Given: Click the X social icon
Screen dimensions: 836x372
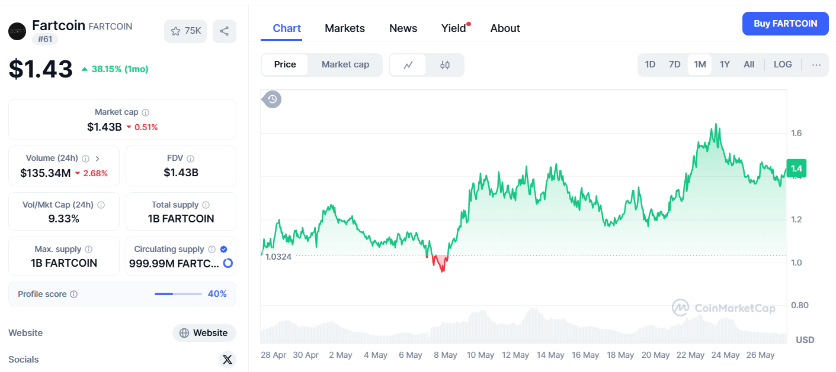Looking at the screenshot, I should coord(227,359).
